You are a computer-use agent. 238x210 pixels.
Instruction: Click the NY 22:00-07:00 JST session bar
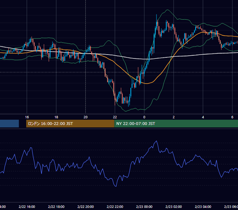coord(176,124)
